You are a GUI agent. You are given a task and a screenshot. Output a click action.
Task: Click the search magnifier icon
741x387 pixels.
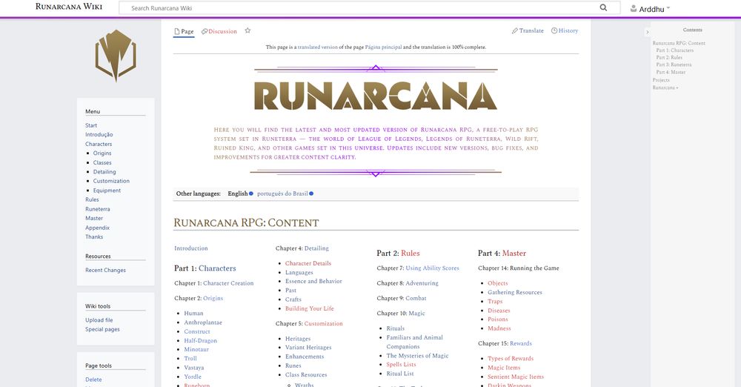pos(603,7)
